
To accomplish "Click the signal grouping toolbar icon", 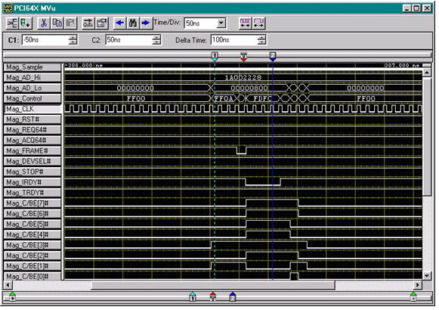I will point(12,23).
